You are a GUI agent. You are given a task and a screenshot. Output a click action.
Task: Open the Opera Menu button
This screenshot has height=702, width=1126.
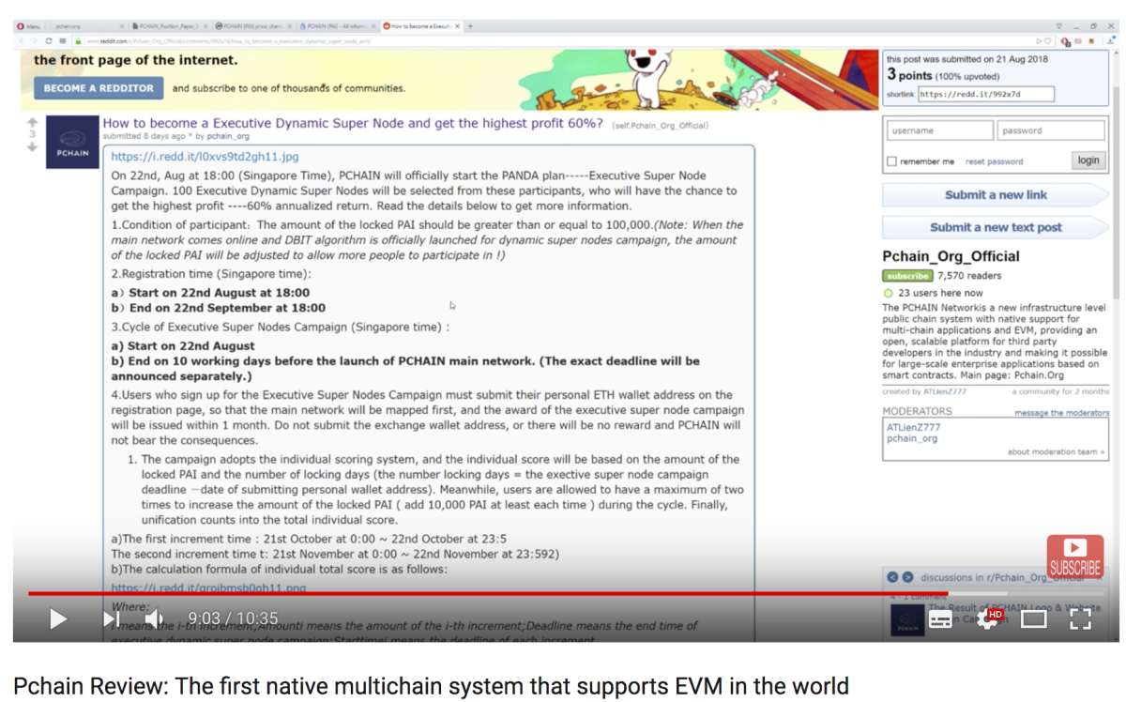tap(28, 26)
